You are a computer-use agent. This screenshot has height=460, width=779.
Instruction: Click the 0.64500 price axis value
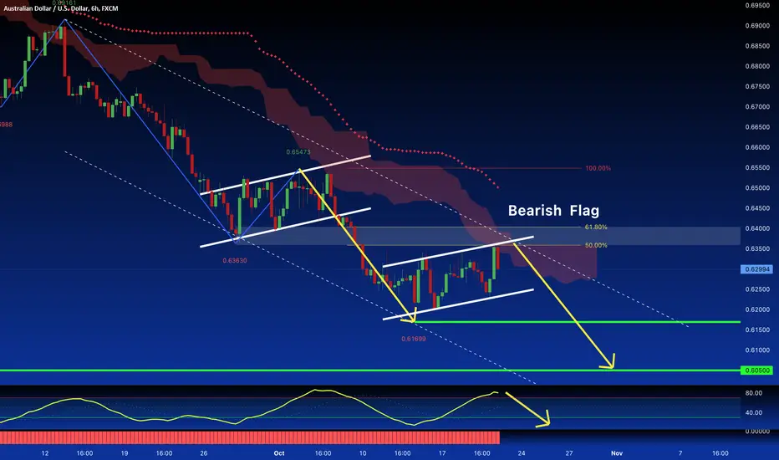coord(757,208)
